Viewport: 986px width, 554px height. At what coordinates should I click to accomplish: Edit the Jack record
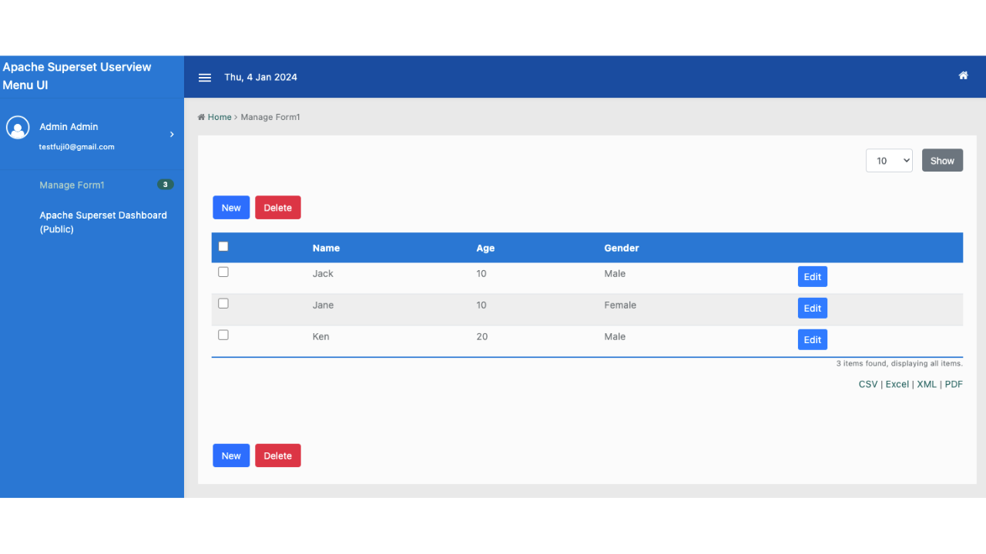[x=812, y=277]
